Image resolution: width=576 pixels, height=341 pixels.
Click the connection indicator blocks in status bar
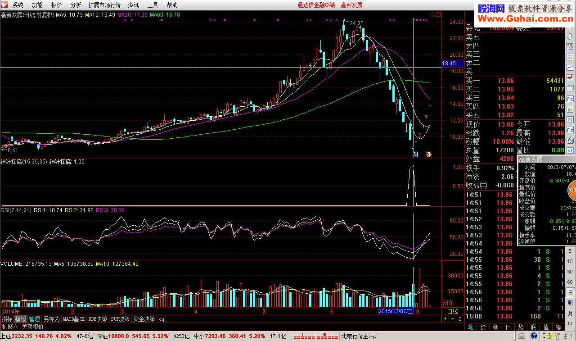[x=315, y=336]
